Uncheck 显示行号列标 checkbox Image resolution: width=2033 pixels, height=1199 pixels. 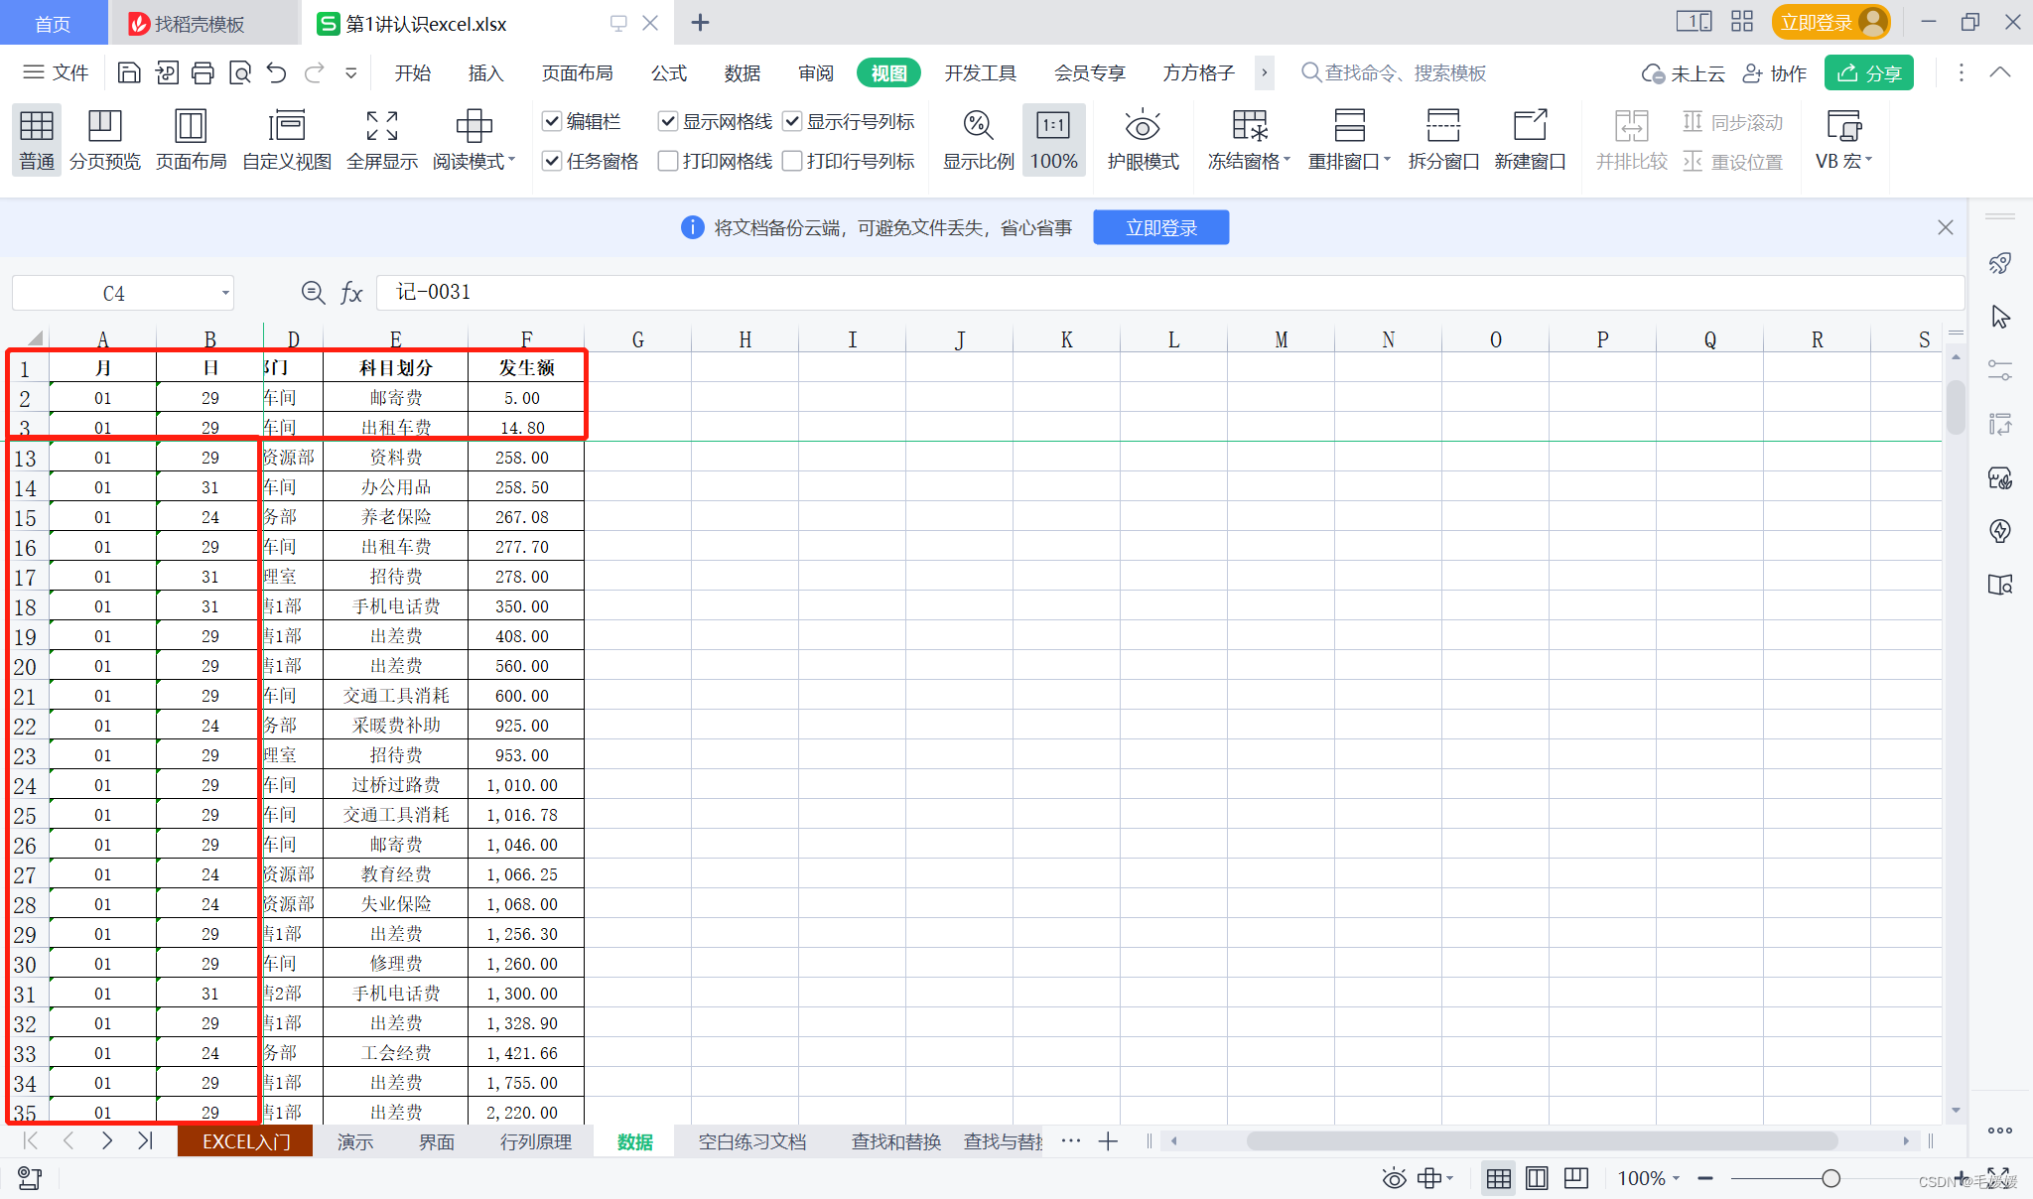tap(792, 121)
